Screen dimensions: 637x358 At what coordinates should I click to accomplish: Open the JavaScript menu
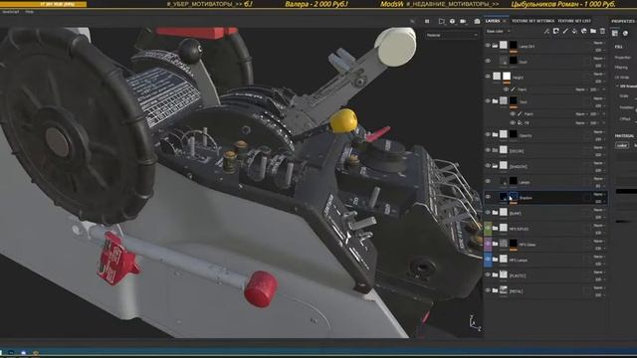point(11,12)
